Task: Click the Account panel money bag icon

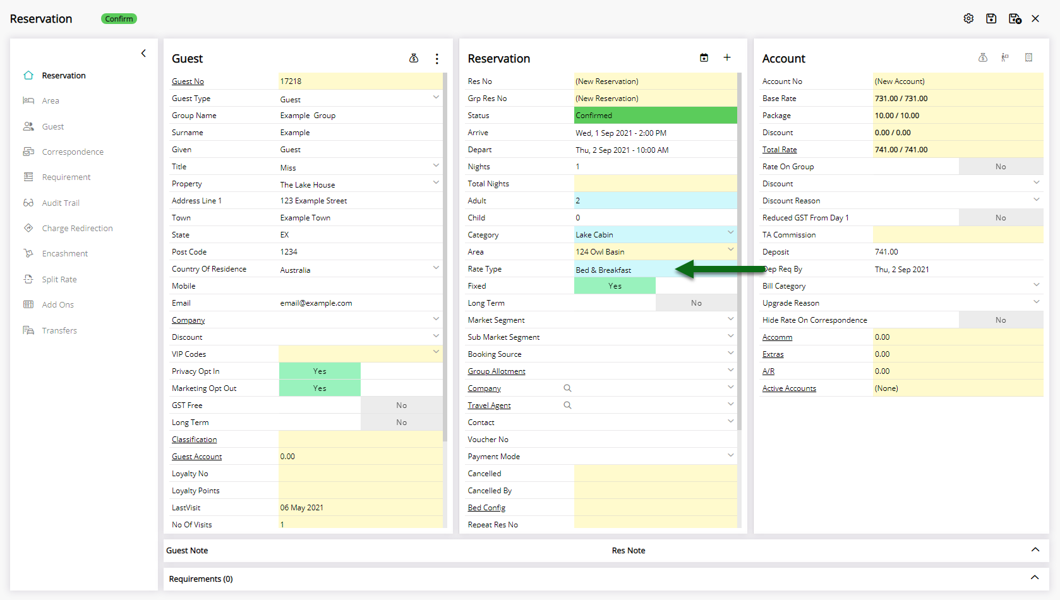Action: tap(983, 57)
